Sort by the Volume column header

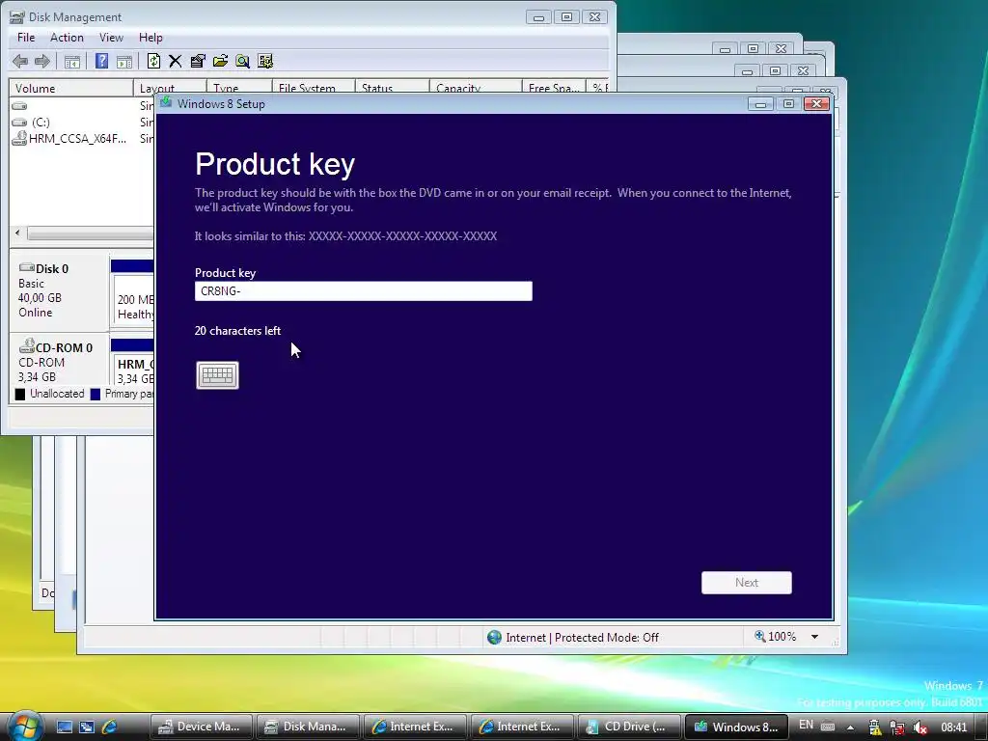71,88
